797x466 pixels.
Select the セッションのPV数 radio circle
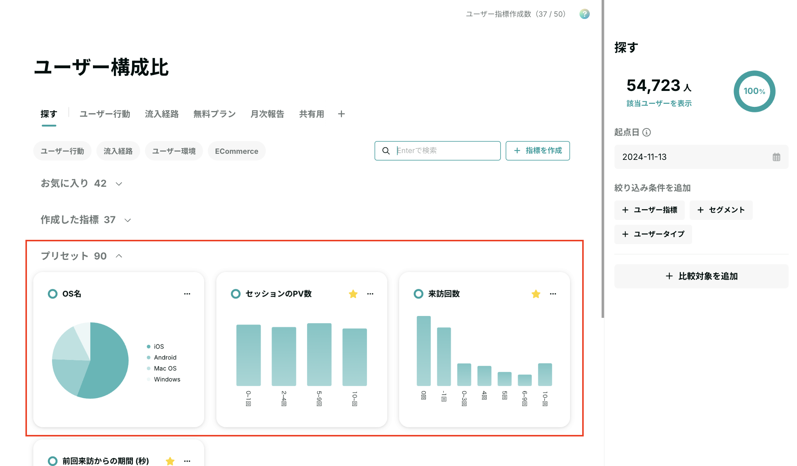tap(236, 294)
